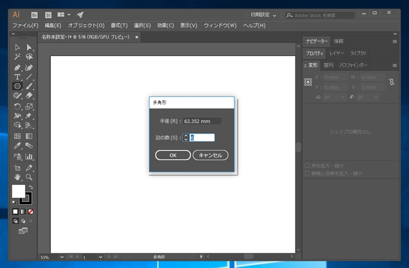Viewport: 409px width, 268px height.
Task: Select the Rotate tool
Action: tap(17, 106)
